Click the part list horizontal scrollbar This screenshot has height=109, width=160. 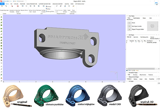coord(141,69)
